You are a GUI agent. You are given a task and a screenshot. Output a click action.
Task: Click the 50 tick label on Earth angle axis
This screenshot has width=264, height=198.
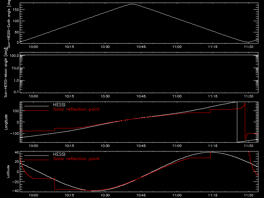coord(17,32)
